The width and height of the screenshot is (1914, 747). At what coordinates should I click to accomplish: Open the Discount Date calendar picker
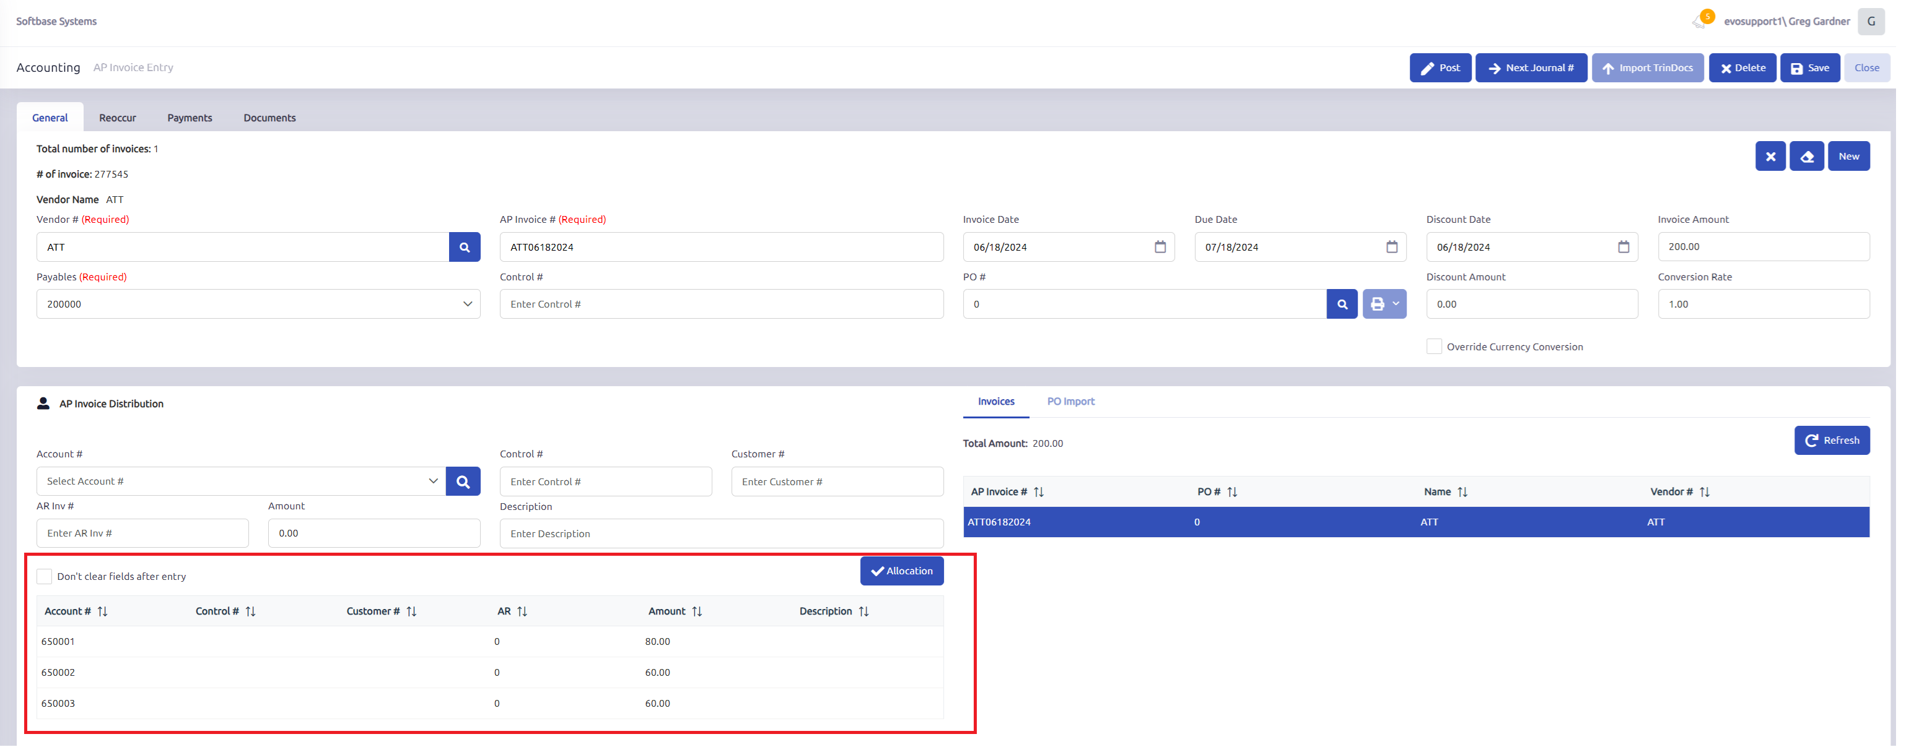click(x=1623, y=248)
